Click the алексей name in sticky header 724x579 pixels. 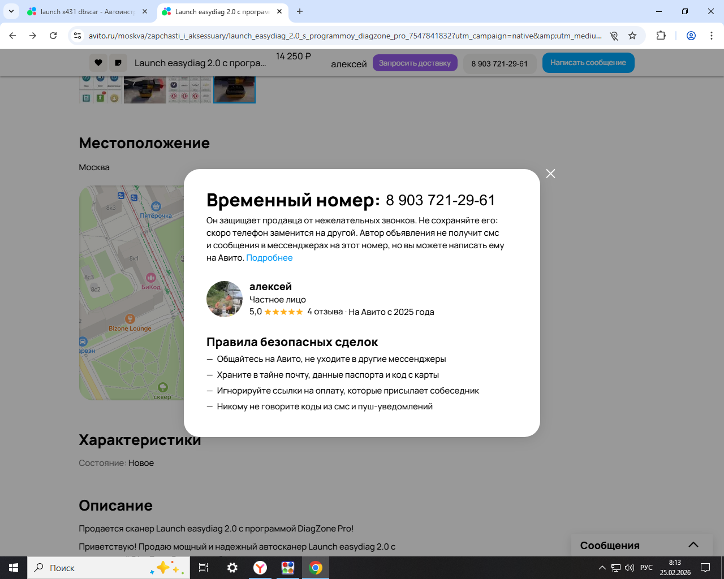(x=349, y=64)
